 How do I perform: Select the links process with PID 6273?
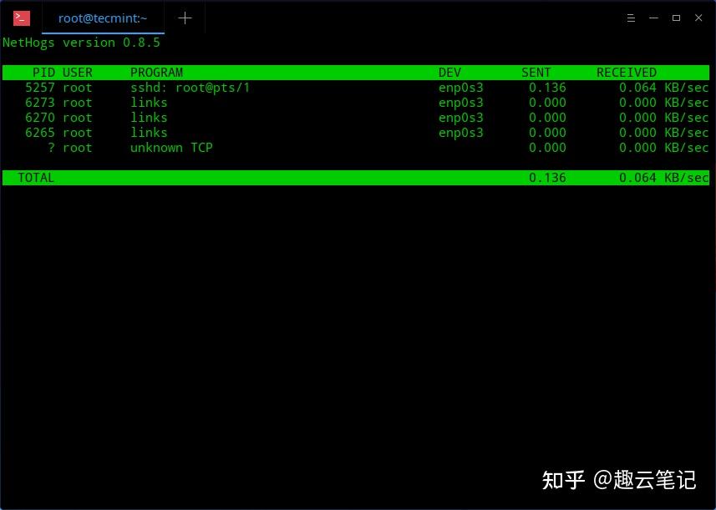point(149,102)
